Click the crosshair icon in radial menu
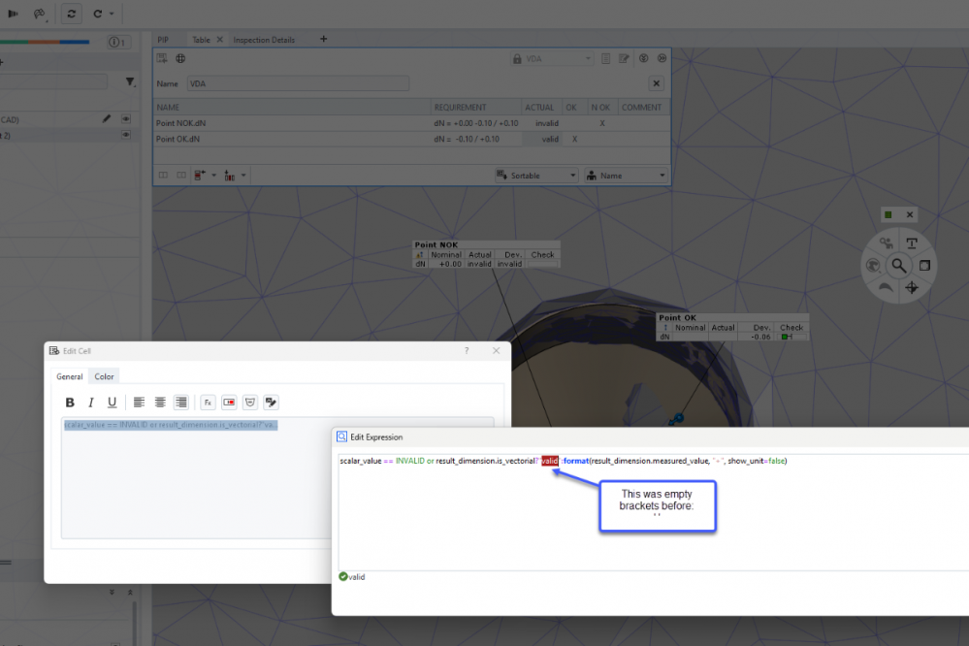The image size is (969, 646). tap(912, 287)
